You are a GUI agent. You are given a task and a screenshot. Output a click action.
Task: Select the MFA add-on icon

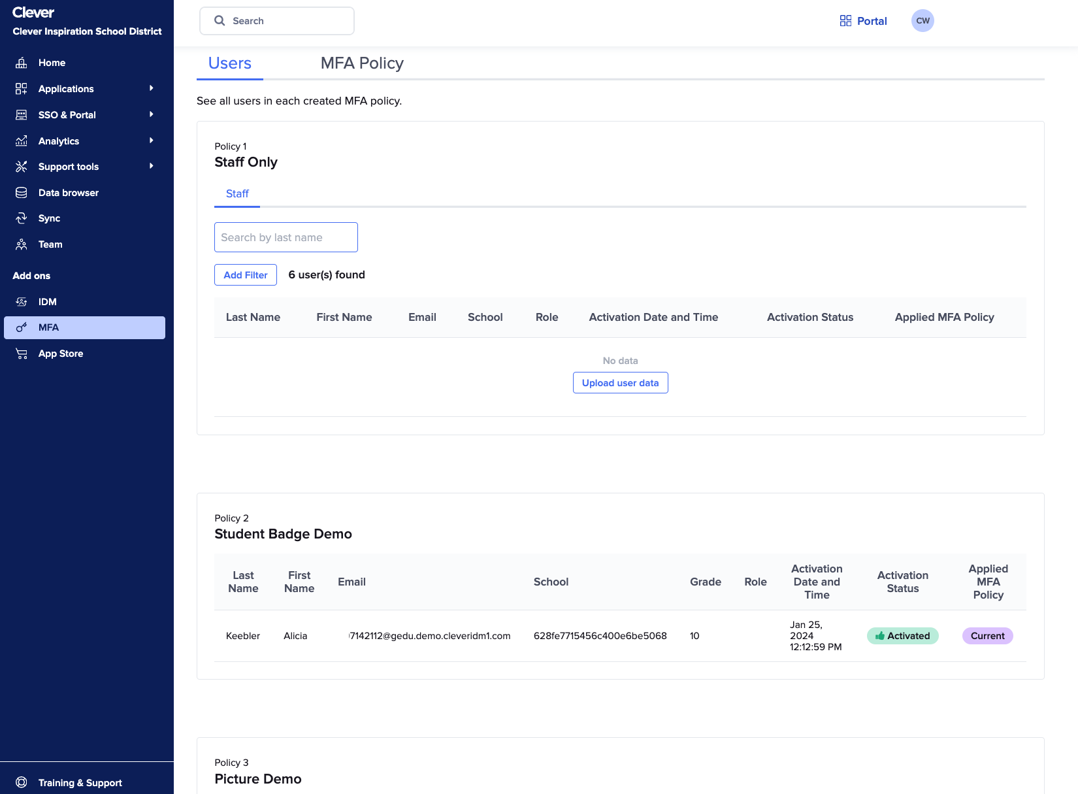[x=22, y=327]
